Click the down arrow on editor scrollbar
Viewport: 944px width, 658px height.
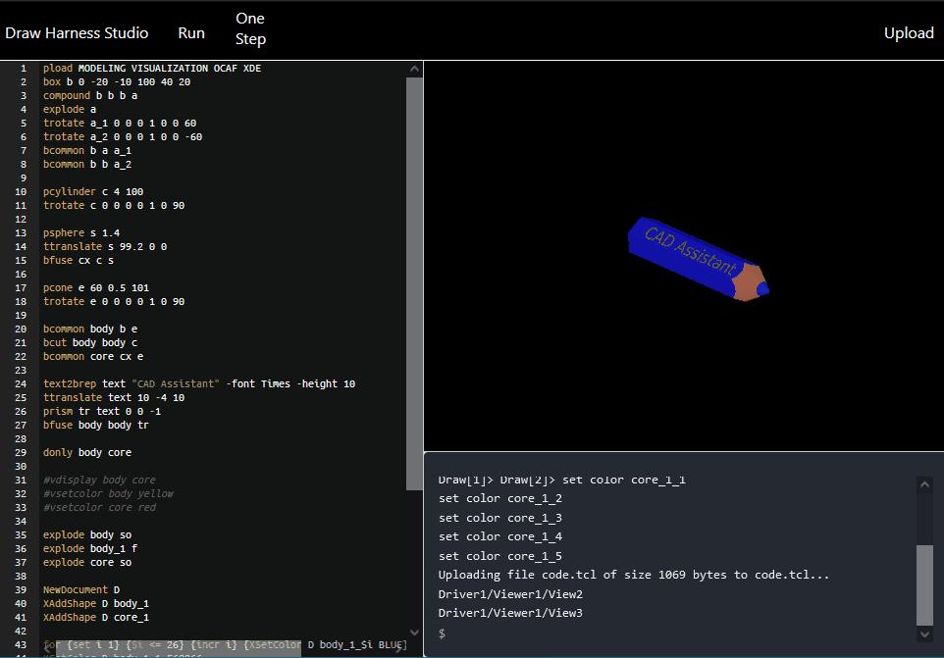413,631
